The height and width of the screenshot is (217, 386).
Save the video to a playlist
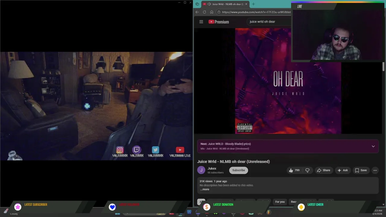click(361, 170)
